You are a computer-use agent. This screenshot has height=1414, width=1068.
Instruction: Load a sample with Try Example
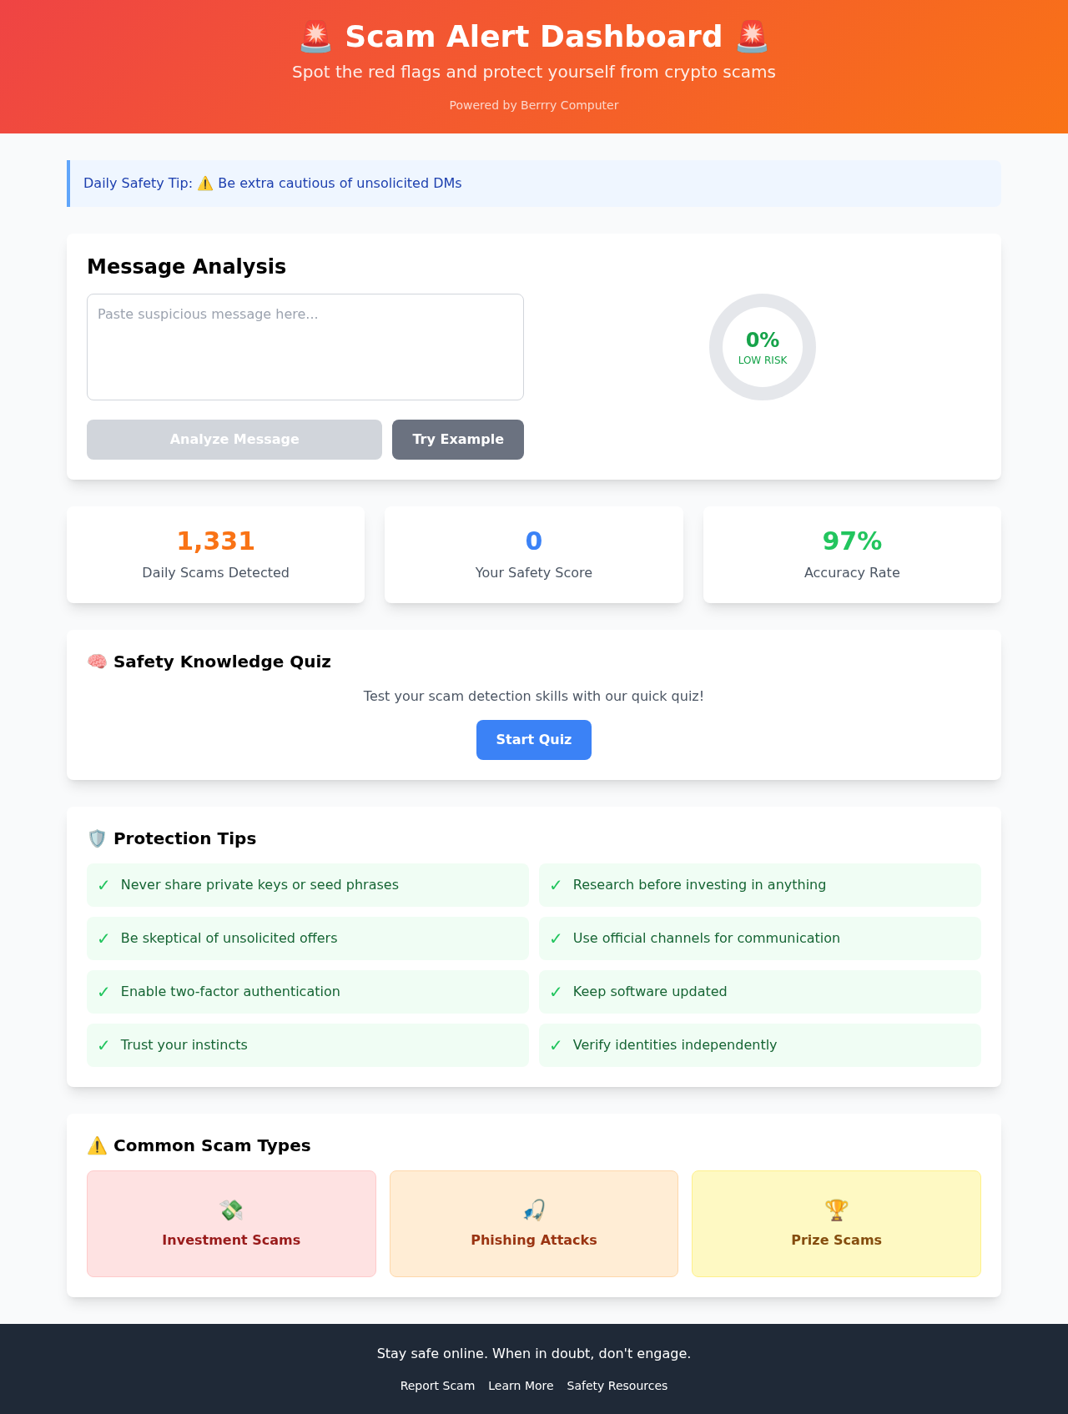(457, 440)
